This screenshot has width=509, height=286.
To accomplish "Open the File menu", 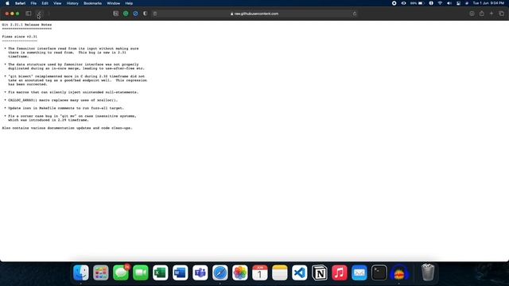I will tap(33, 3).
